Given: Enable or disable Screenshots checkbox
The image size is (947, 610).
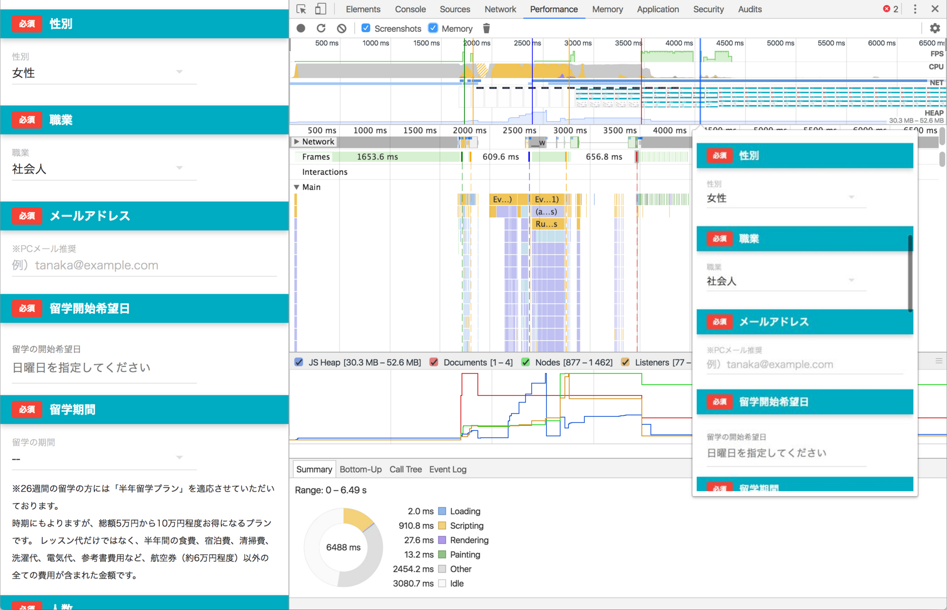Looking at the screenshot, I should (x=366, y=28).
